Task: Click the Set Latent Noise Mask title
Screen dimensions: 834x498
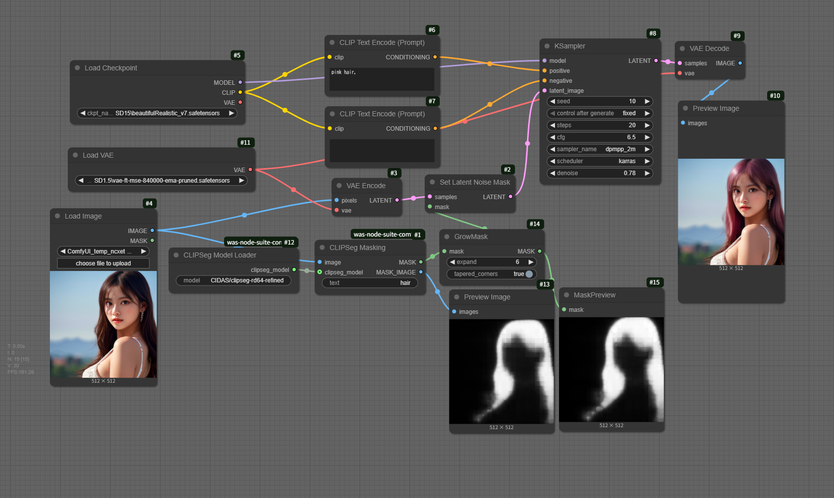Action: click(x=474, y=182)
